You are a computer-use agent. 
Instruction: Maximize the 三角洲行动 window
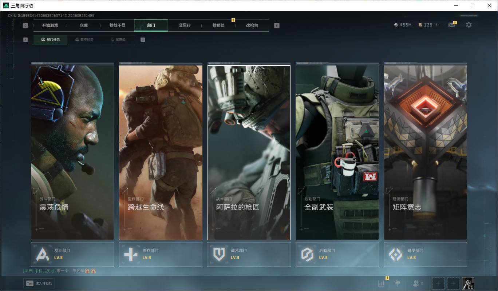coord(473,5)
